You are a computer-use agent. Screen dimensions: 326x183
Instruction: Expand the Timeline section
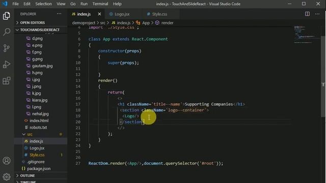(x=41, y=181)
